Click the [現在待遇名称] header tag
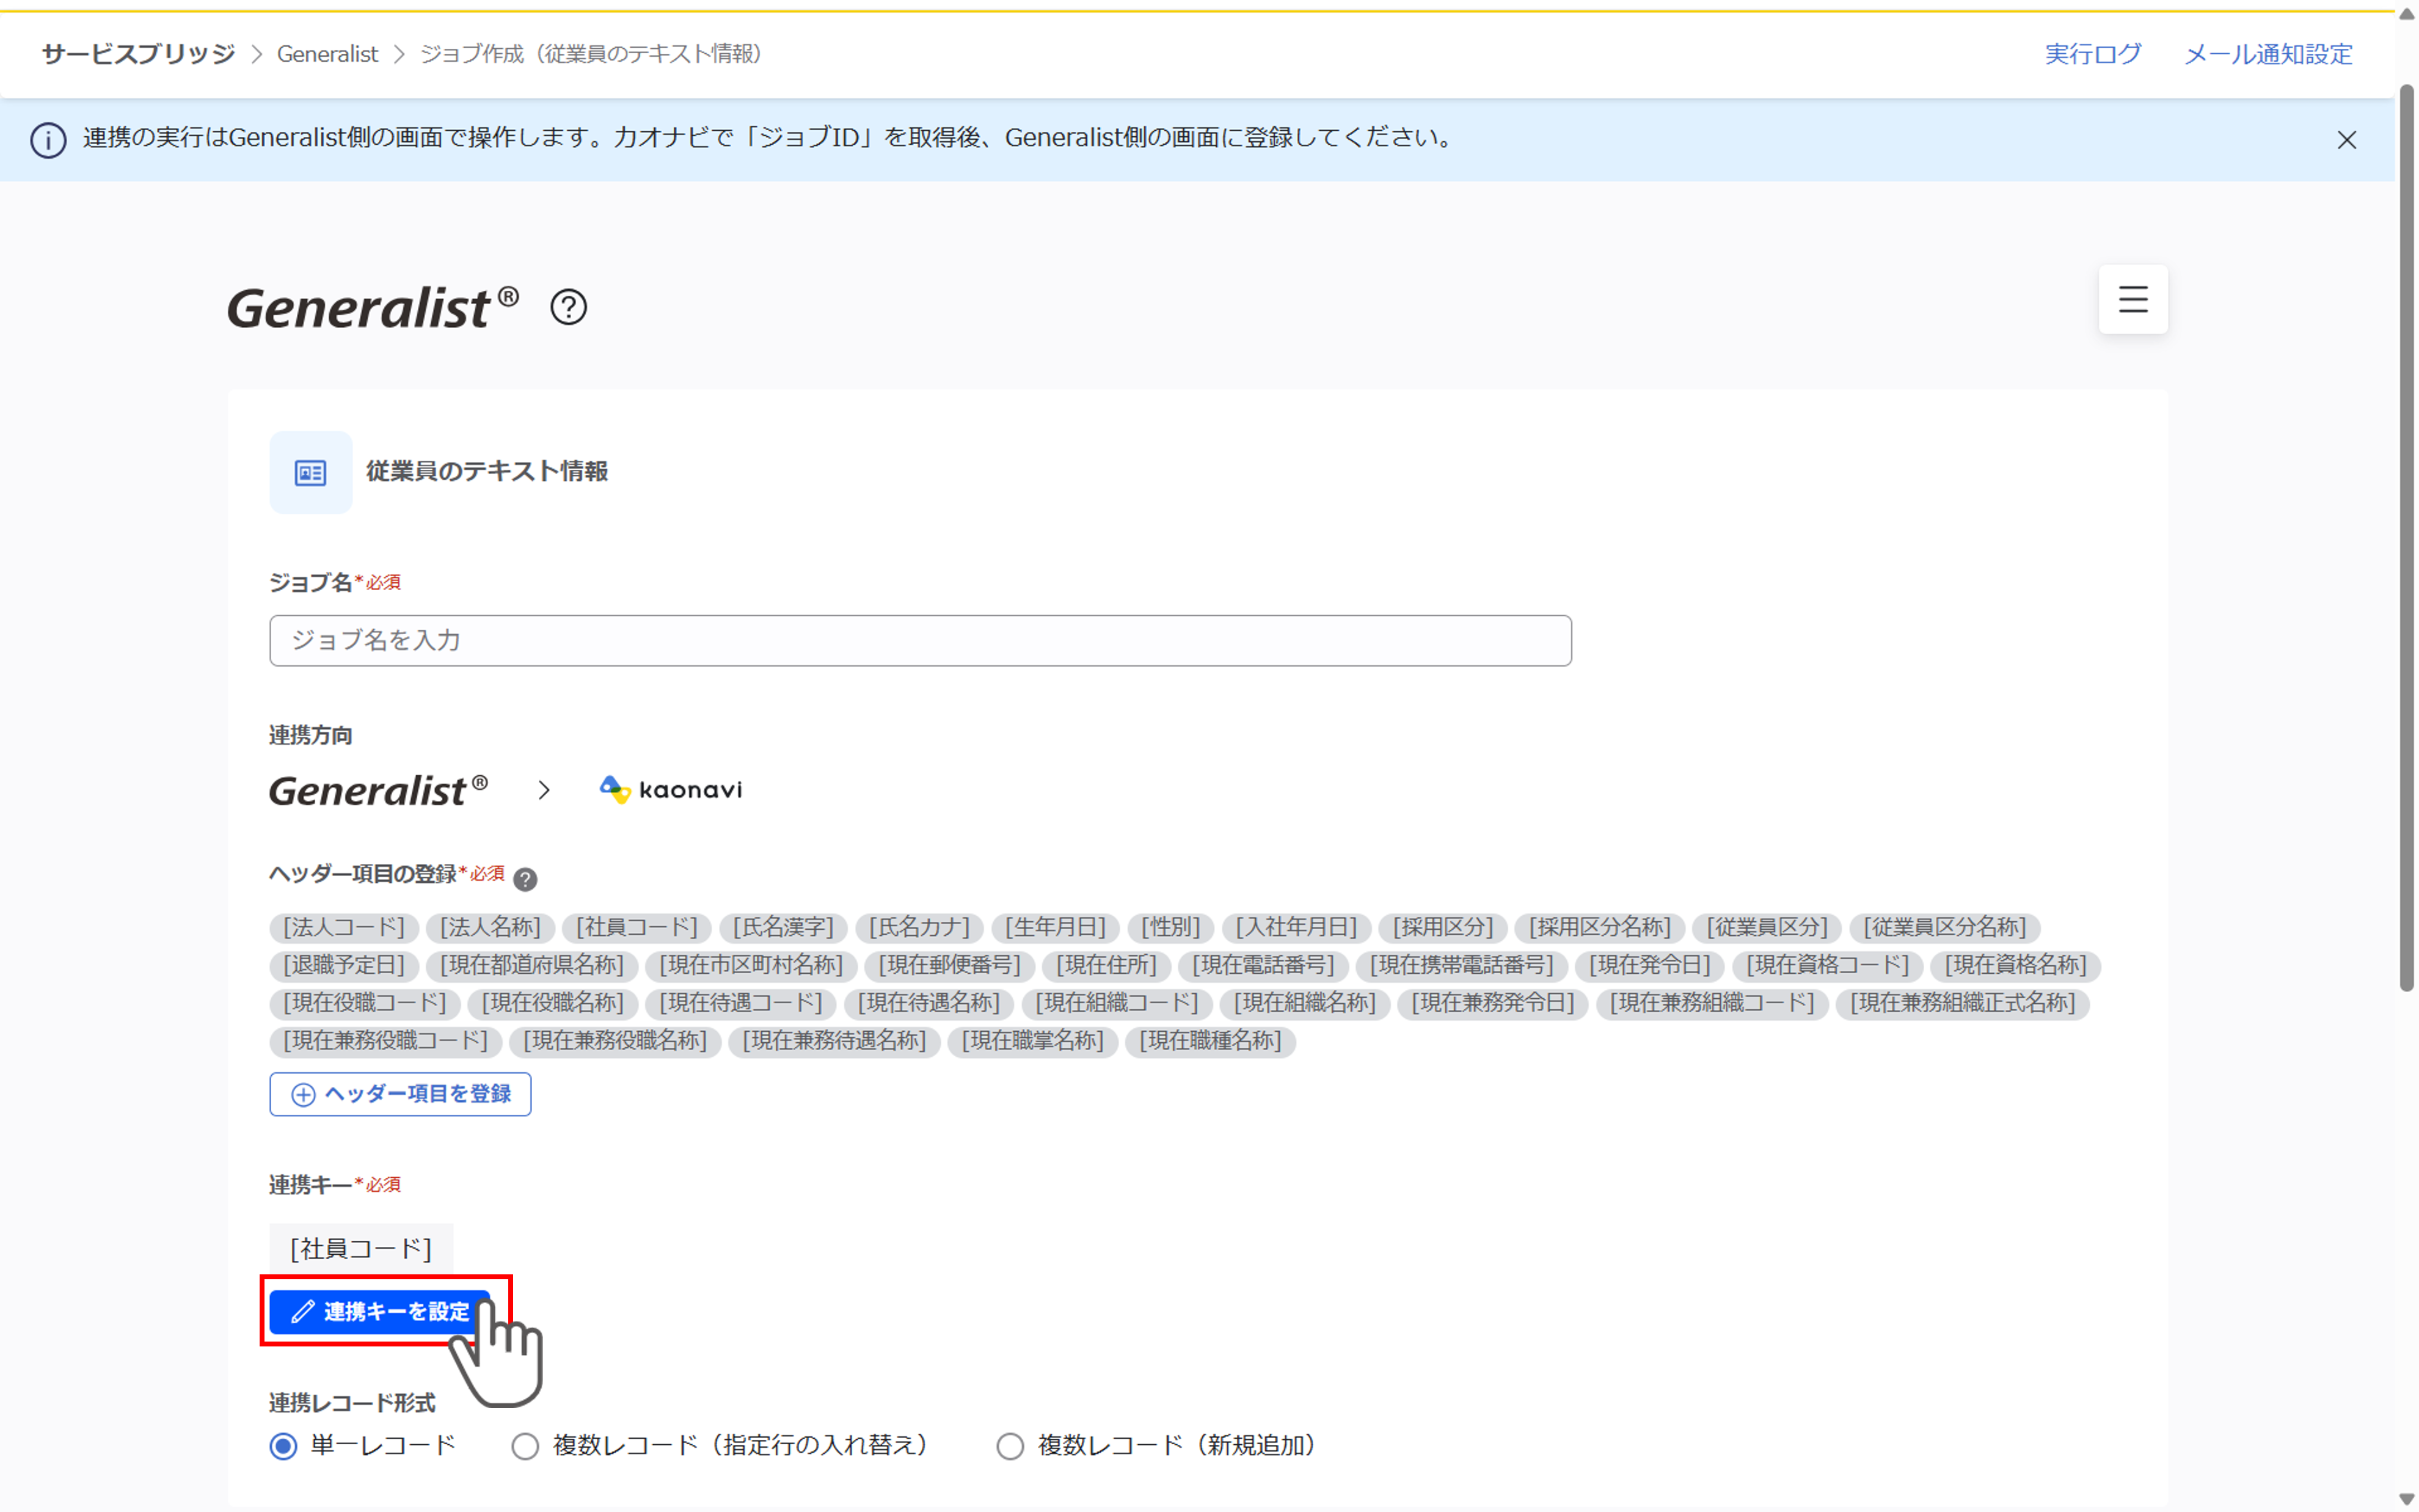 point(930,1004)
